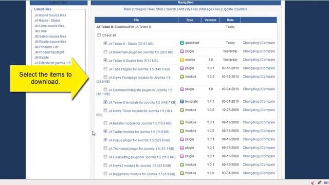Click module icon in JA Bulletin module row
Image resolution: width=329 pixels, height=185 pixels.
click(182, 122)
